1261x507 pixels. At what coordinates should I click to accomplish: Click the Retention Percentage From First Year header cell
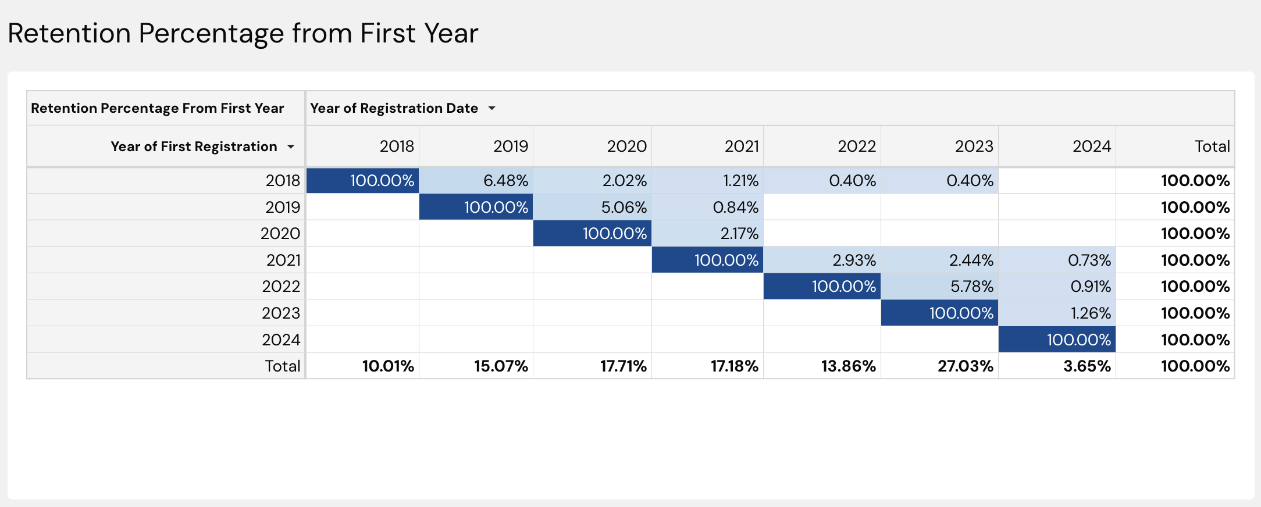[157, 108]
